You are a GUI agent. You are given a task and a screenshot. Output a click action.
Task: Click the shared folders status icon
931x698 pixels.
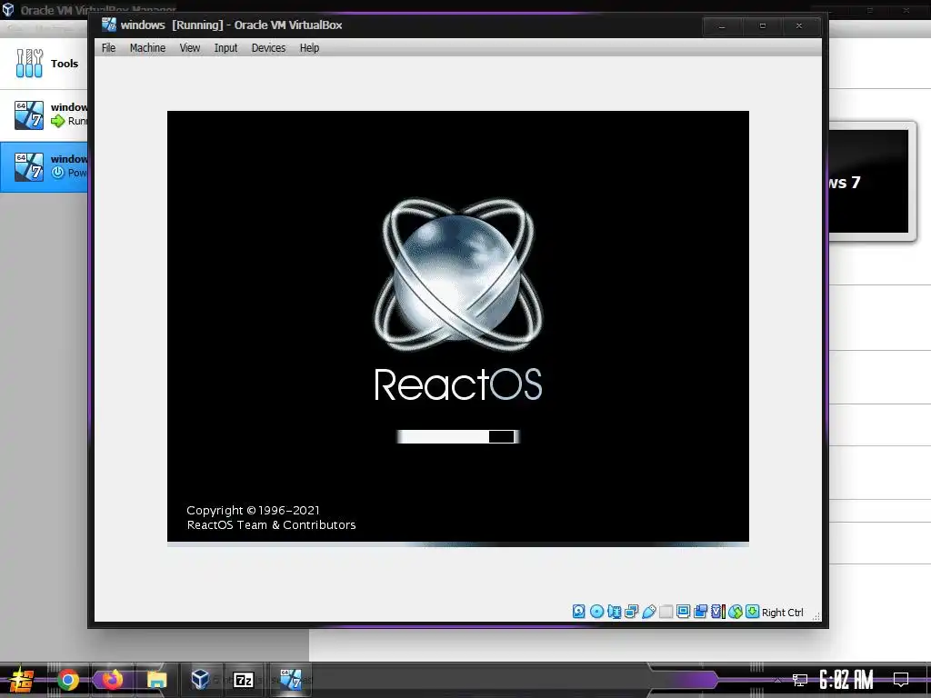(x=666, y=612)
